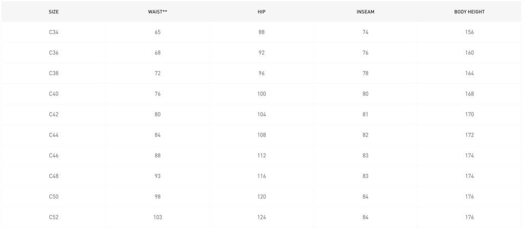Click the C34 size cell
The width and height of the screenshot is (524, 228).
tap(53, 32)
